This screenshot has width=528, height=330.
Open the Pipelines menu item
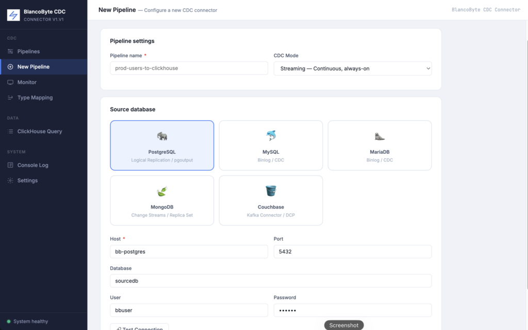[44, 52]
